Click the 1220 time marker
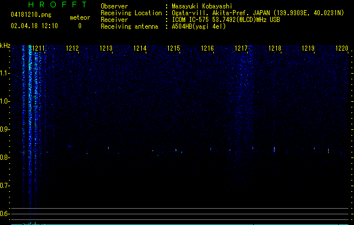Screen dimensions: 354x225 coord(342,48)
